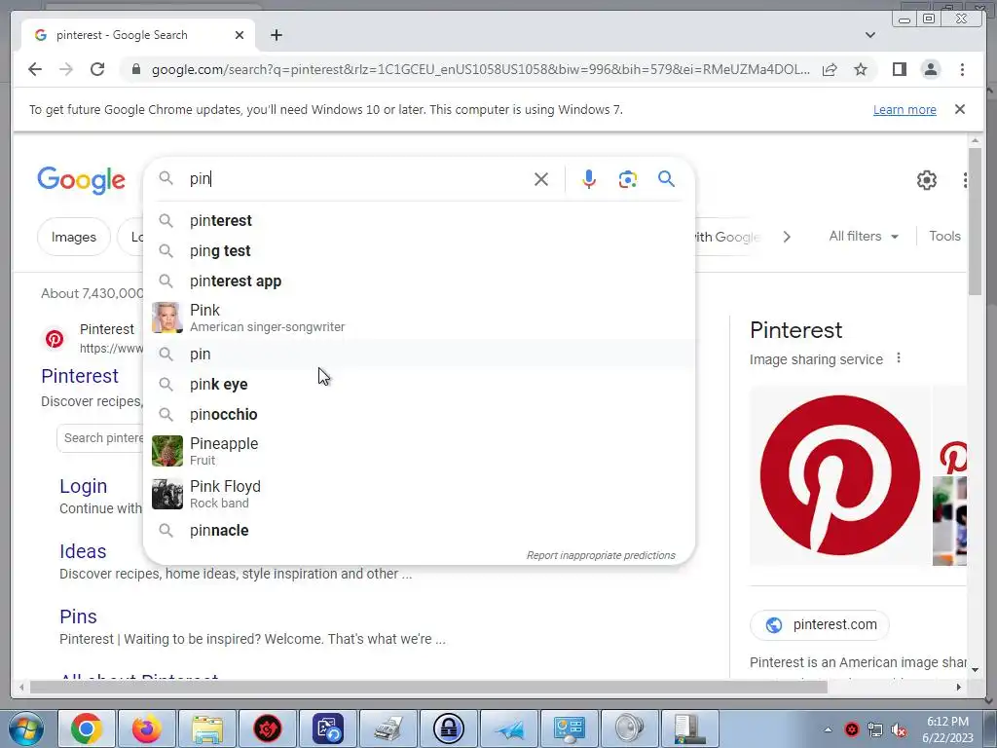Pick the pinnacle suggestion
Viewport: 997px width, 748px height.
(x=420, y=531)
